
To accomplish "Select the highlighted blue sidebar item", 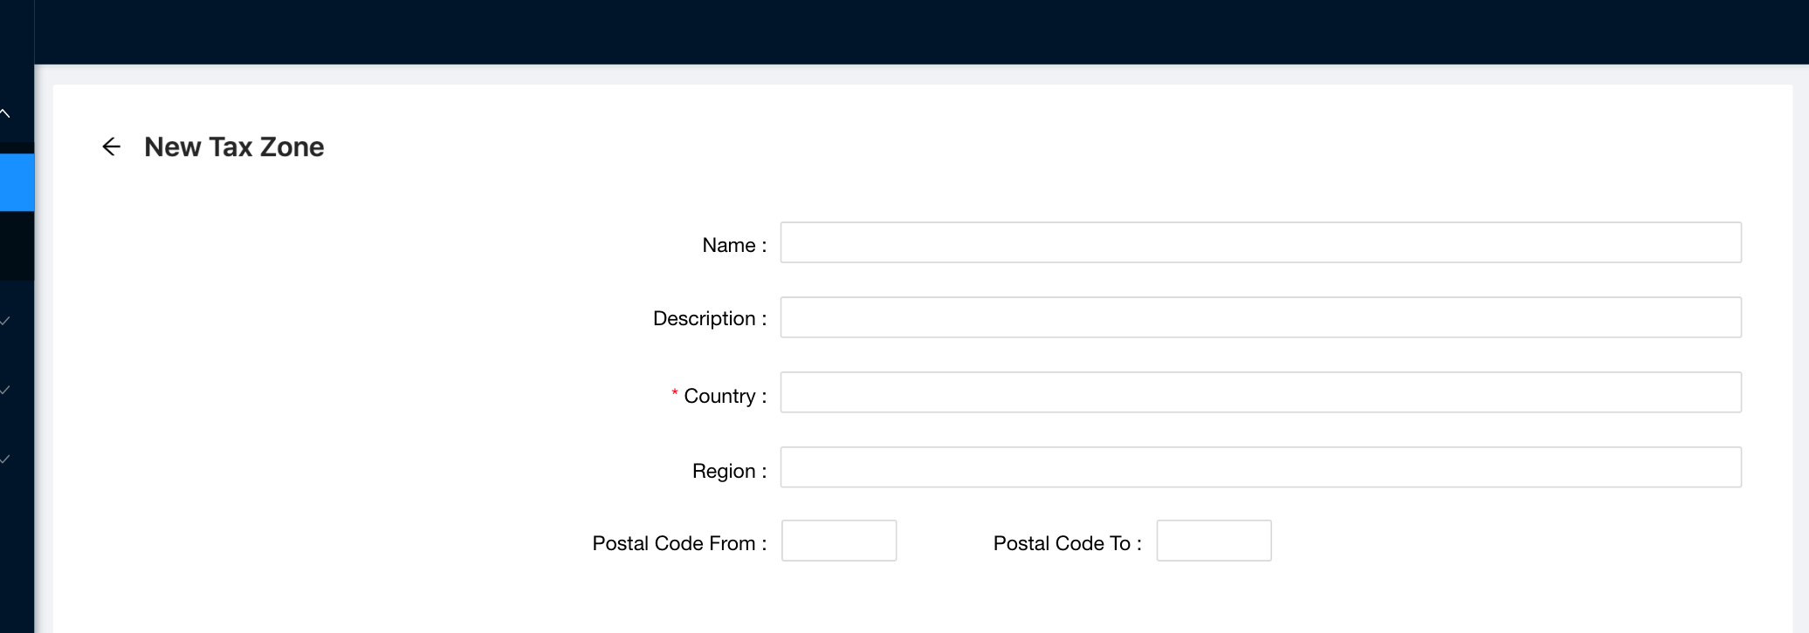I will coord(17,182).
